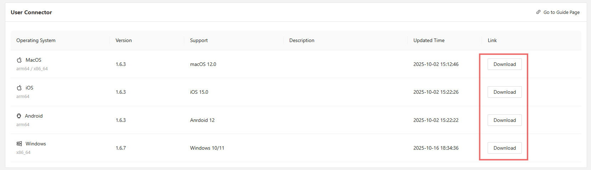The height and width of the screenshot is (170, 591).
Task: Select the Support column header
Action: click(x=199, y=40)
